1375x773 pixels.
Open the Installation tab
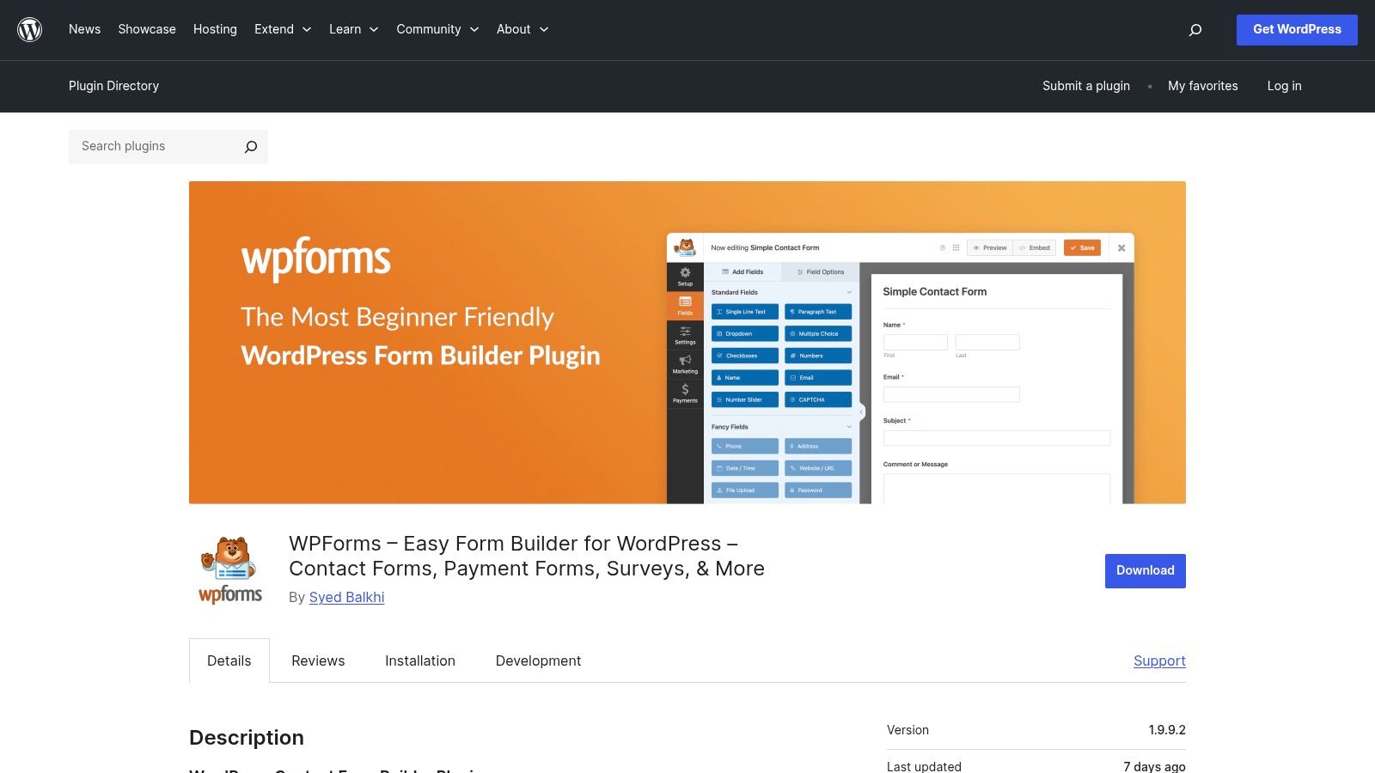419,660
